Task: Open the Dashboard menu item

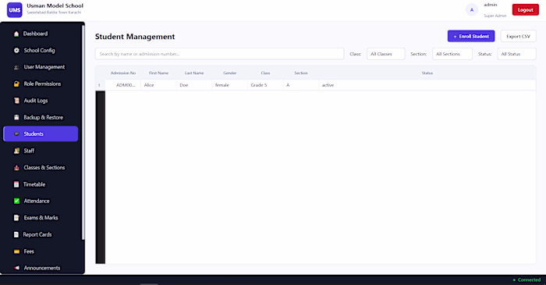Action: pos(41,34)
